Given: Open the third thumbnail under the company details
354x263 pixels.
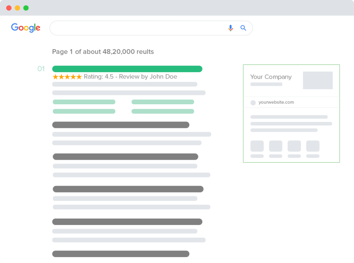Looking at the screenshot, I should (294, 146).
